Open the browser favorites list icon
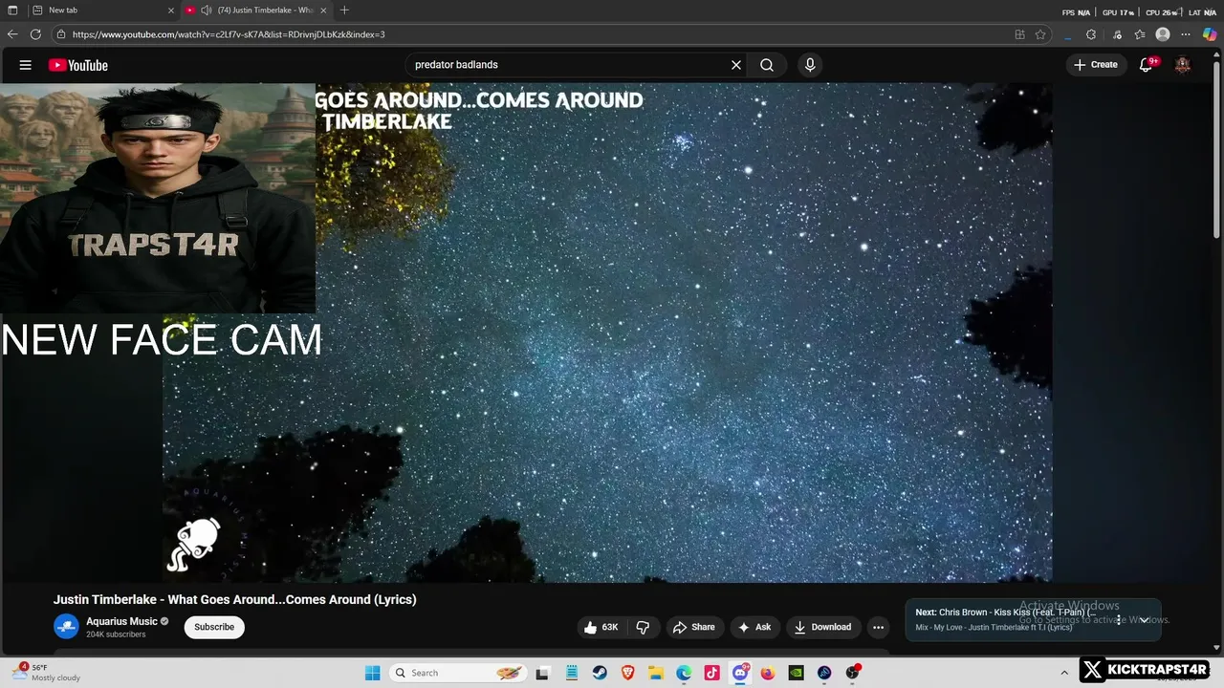The image size is (1224, 688). click(x=1140, y=34)
